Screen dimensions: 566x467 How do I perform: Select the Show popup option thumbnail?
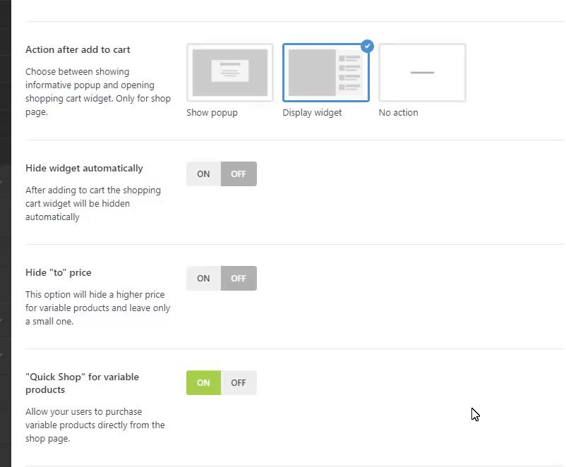230,73
